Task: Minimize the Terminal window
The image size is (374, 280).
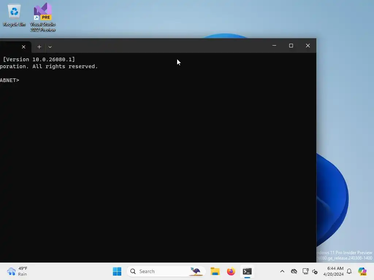Action: (274, 46)
